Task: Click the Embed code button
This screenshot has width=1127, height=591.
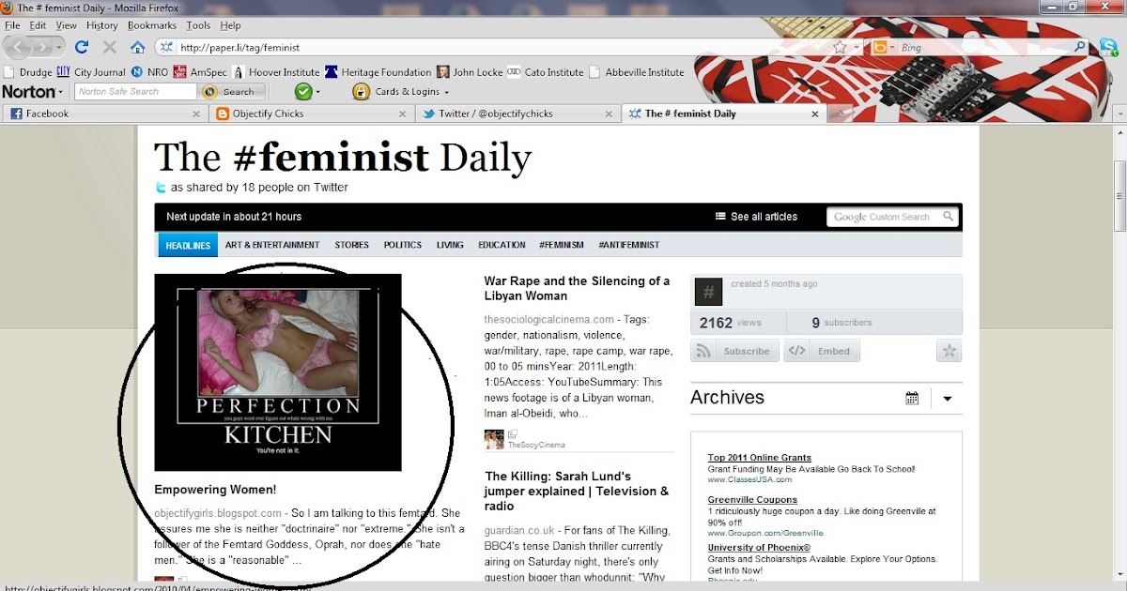Action: coord(823,351)
